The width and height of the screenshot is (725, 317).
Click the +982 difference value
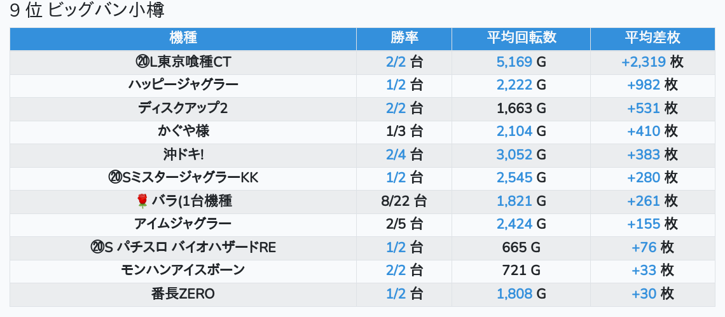pyautogui.click(x=644, y=84)
